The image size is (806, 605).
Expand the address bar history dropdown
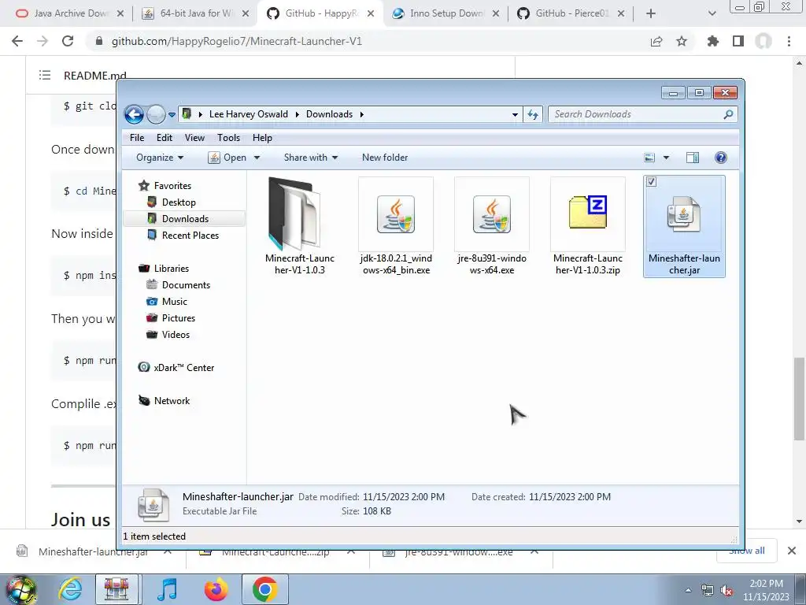515,115
